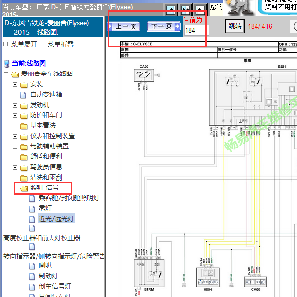Select the 舒适和便利 tree label
The width and height of the screenshot is (297, 297).
pos(46,157)
